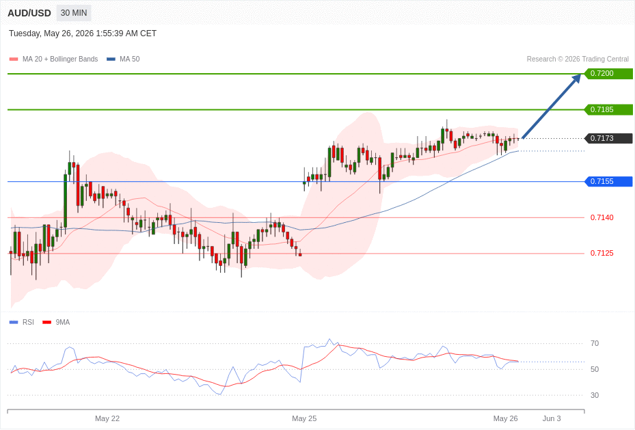Click the 9MA red legend swatch
635x430 pixels.
coord(46,322)
